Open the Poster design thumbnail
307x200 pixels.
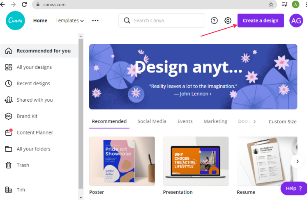122,161
